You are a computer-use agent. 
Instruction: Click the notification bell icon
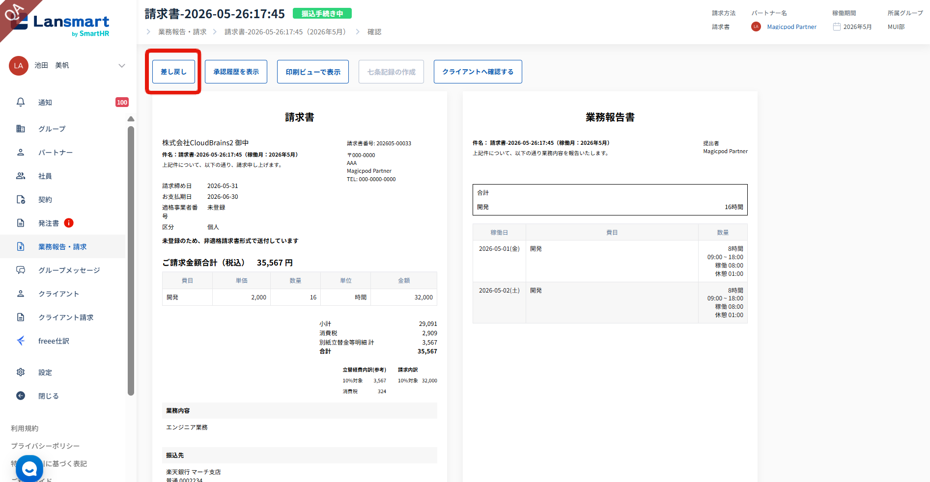tap(21, 102)
